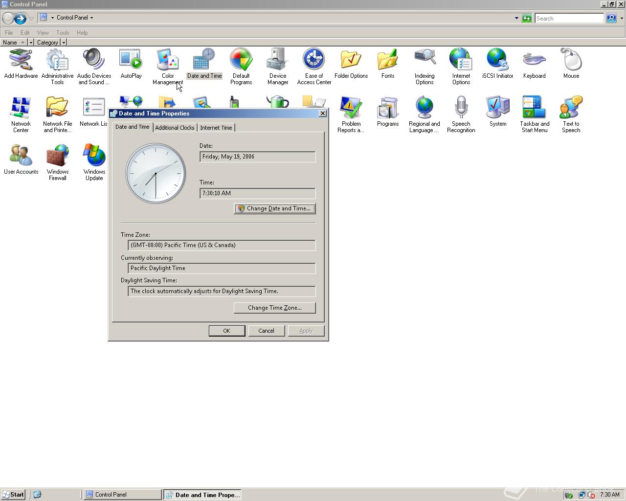Activate Control Panel taskbar button
The height and width of the screenshot is (501, 626).
click(x=122, y=495)
